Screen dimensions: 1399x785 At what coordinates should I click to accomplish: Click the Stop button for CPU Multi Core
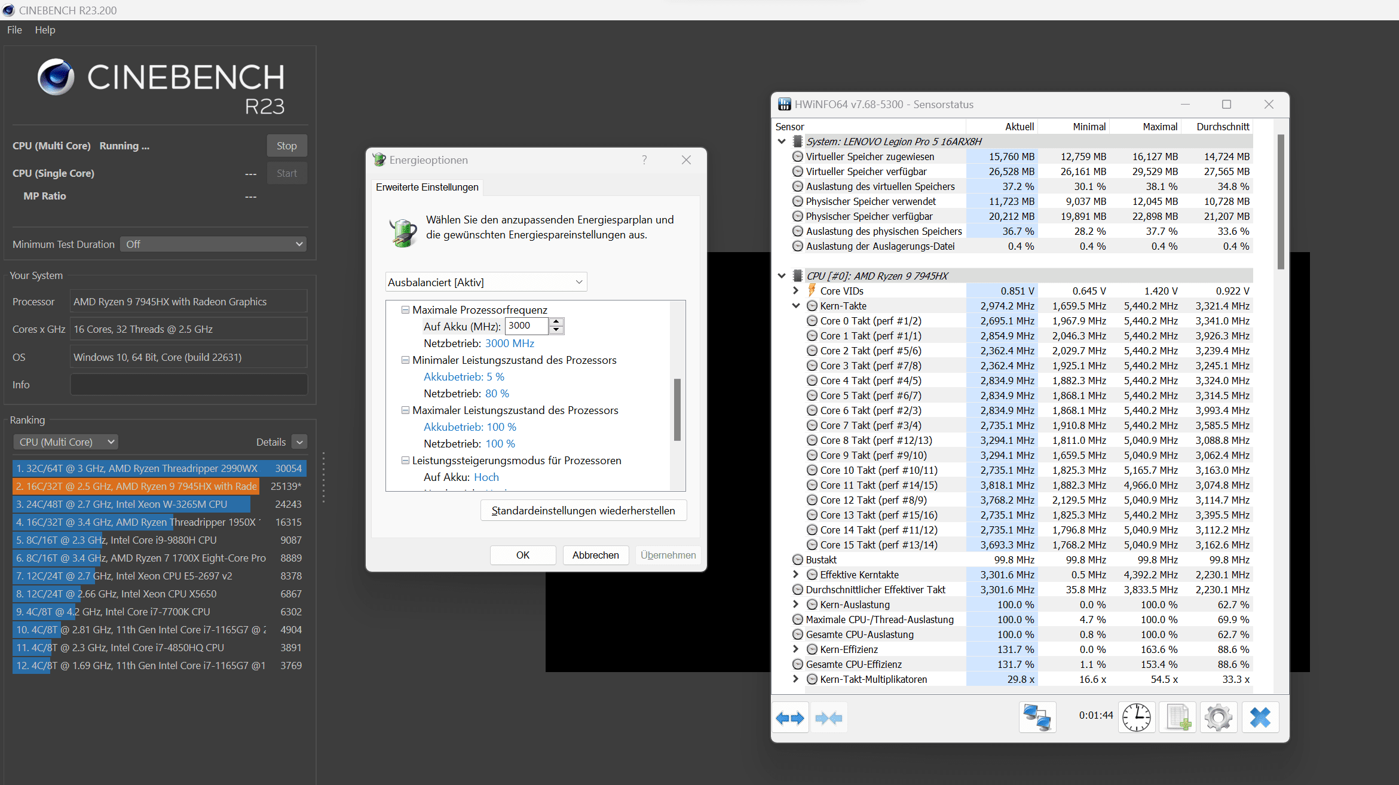point(286,146)
